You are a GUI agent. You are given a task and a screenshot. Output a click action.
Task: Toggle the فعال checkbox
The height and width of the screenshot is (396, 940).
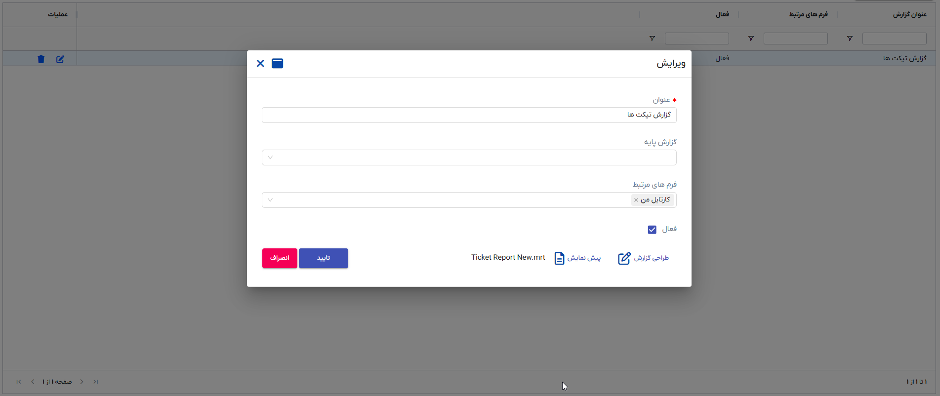652,230
